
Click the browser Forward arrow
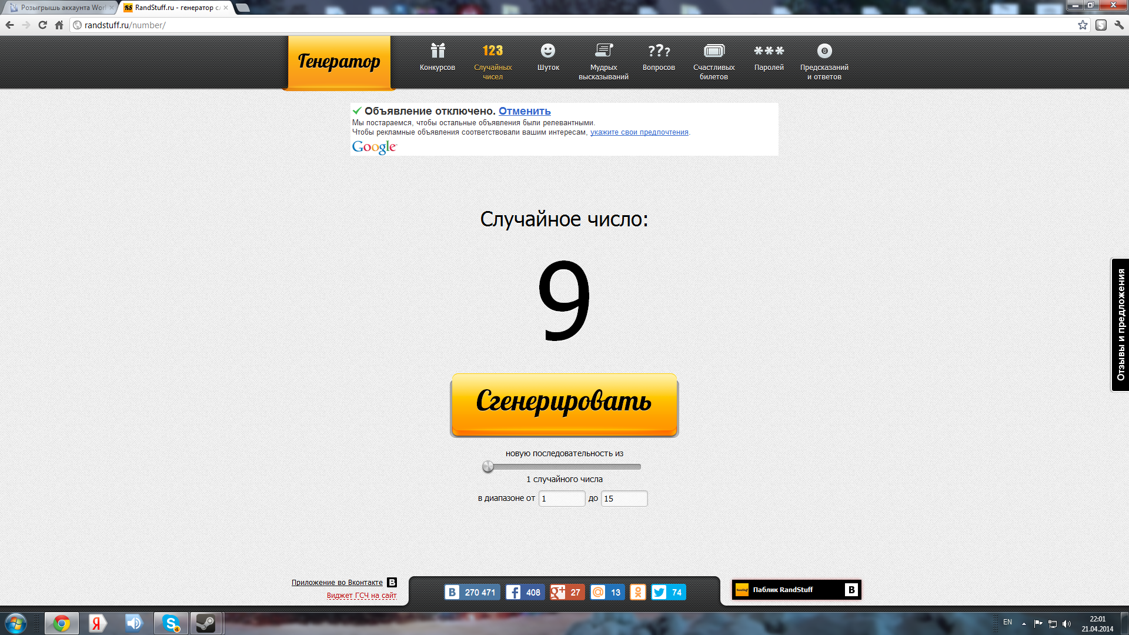point(26,25)
